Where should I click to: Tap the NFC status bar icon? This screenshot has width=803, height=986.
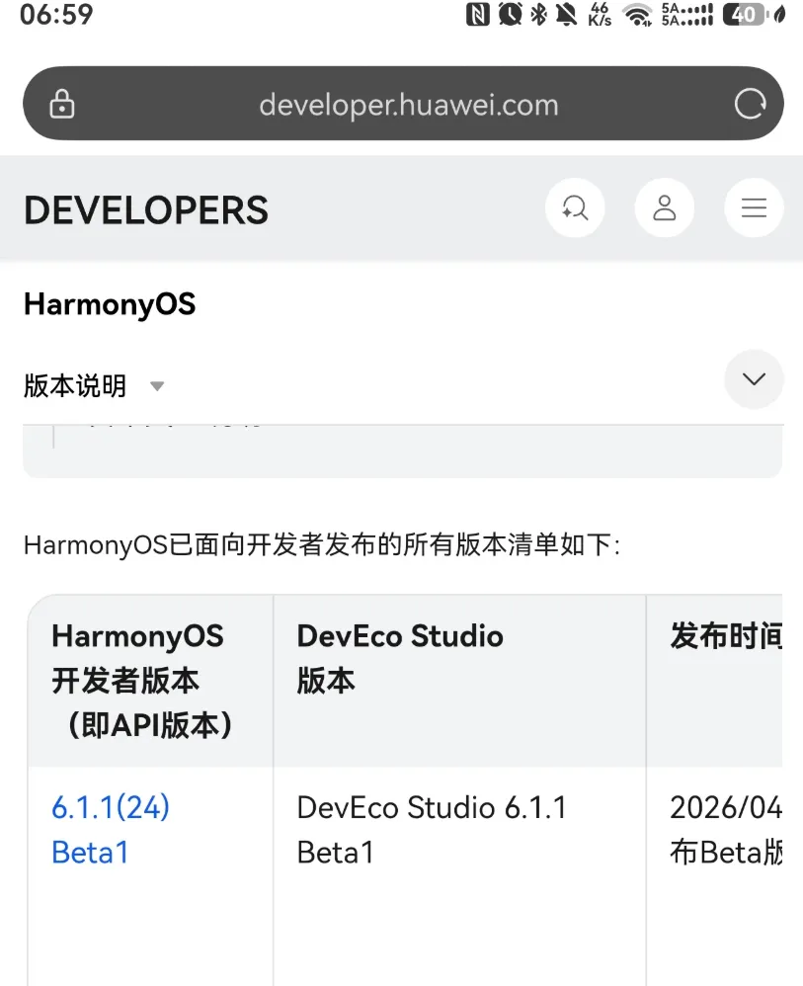click(477, 14)
